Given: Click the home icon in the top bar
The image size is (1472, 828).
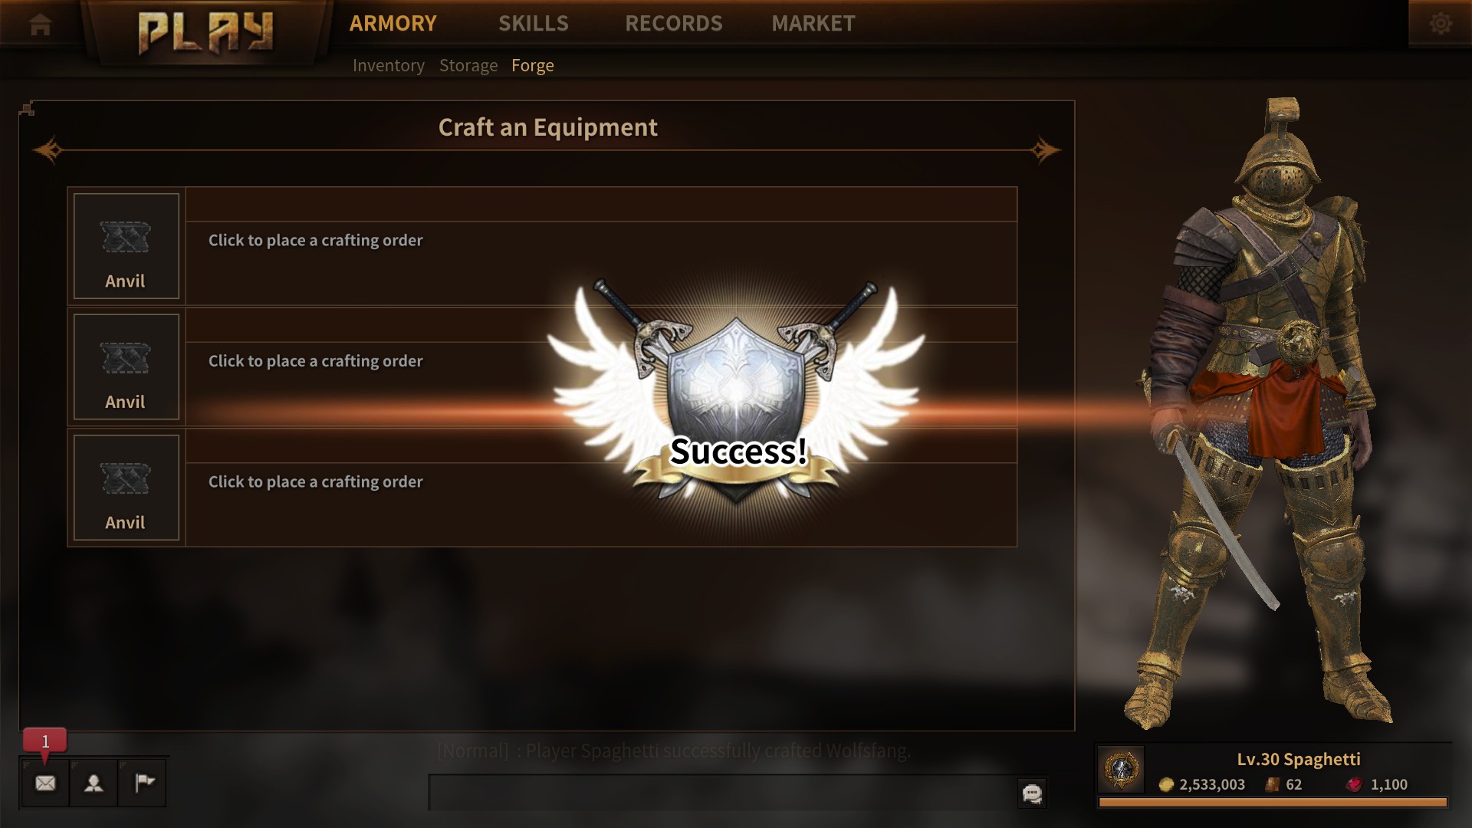Looking at the screenshot, I should [40, 25].
